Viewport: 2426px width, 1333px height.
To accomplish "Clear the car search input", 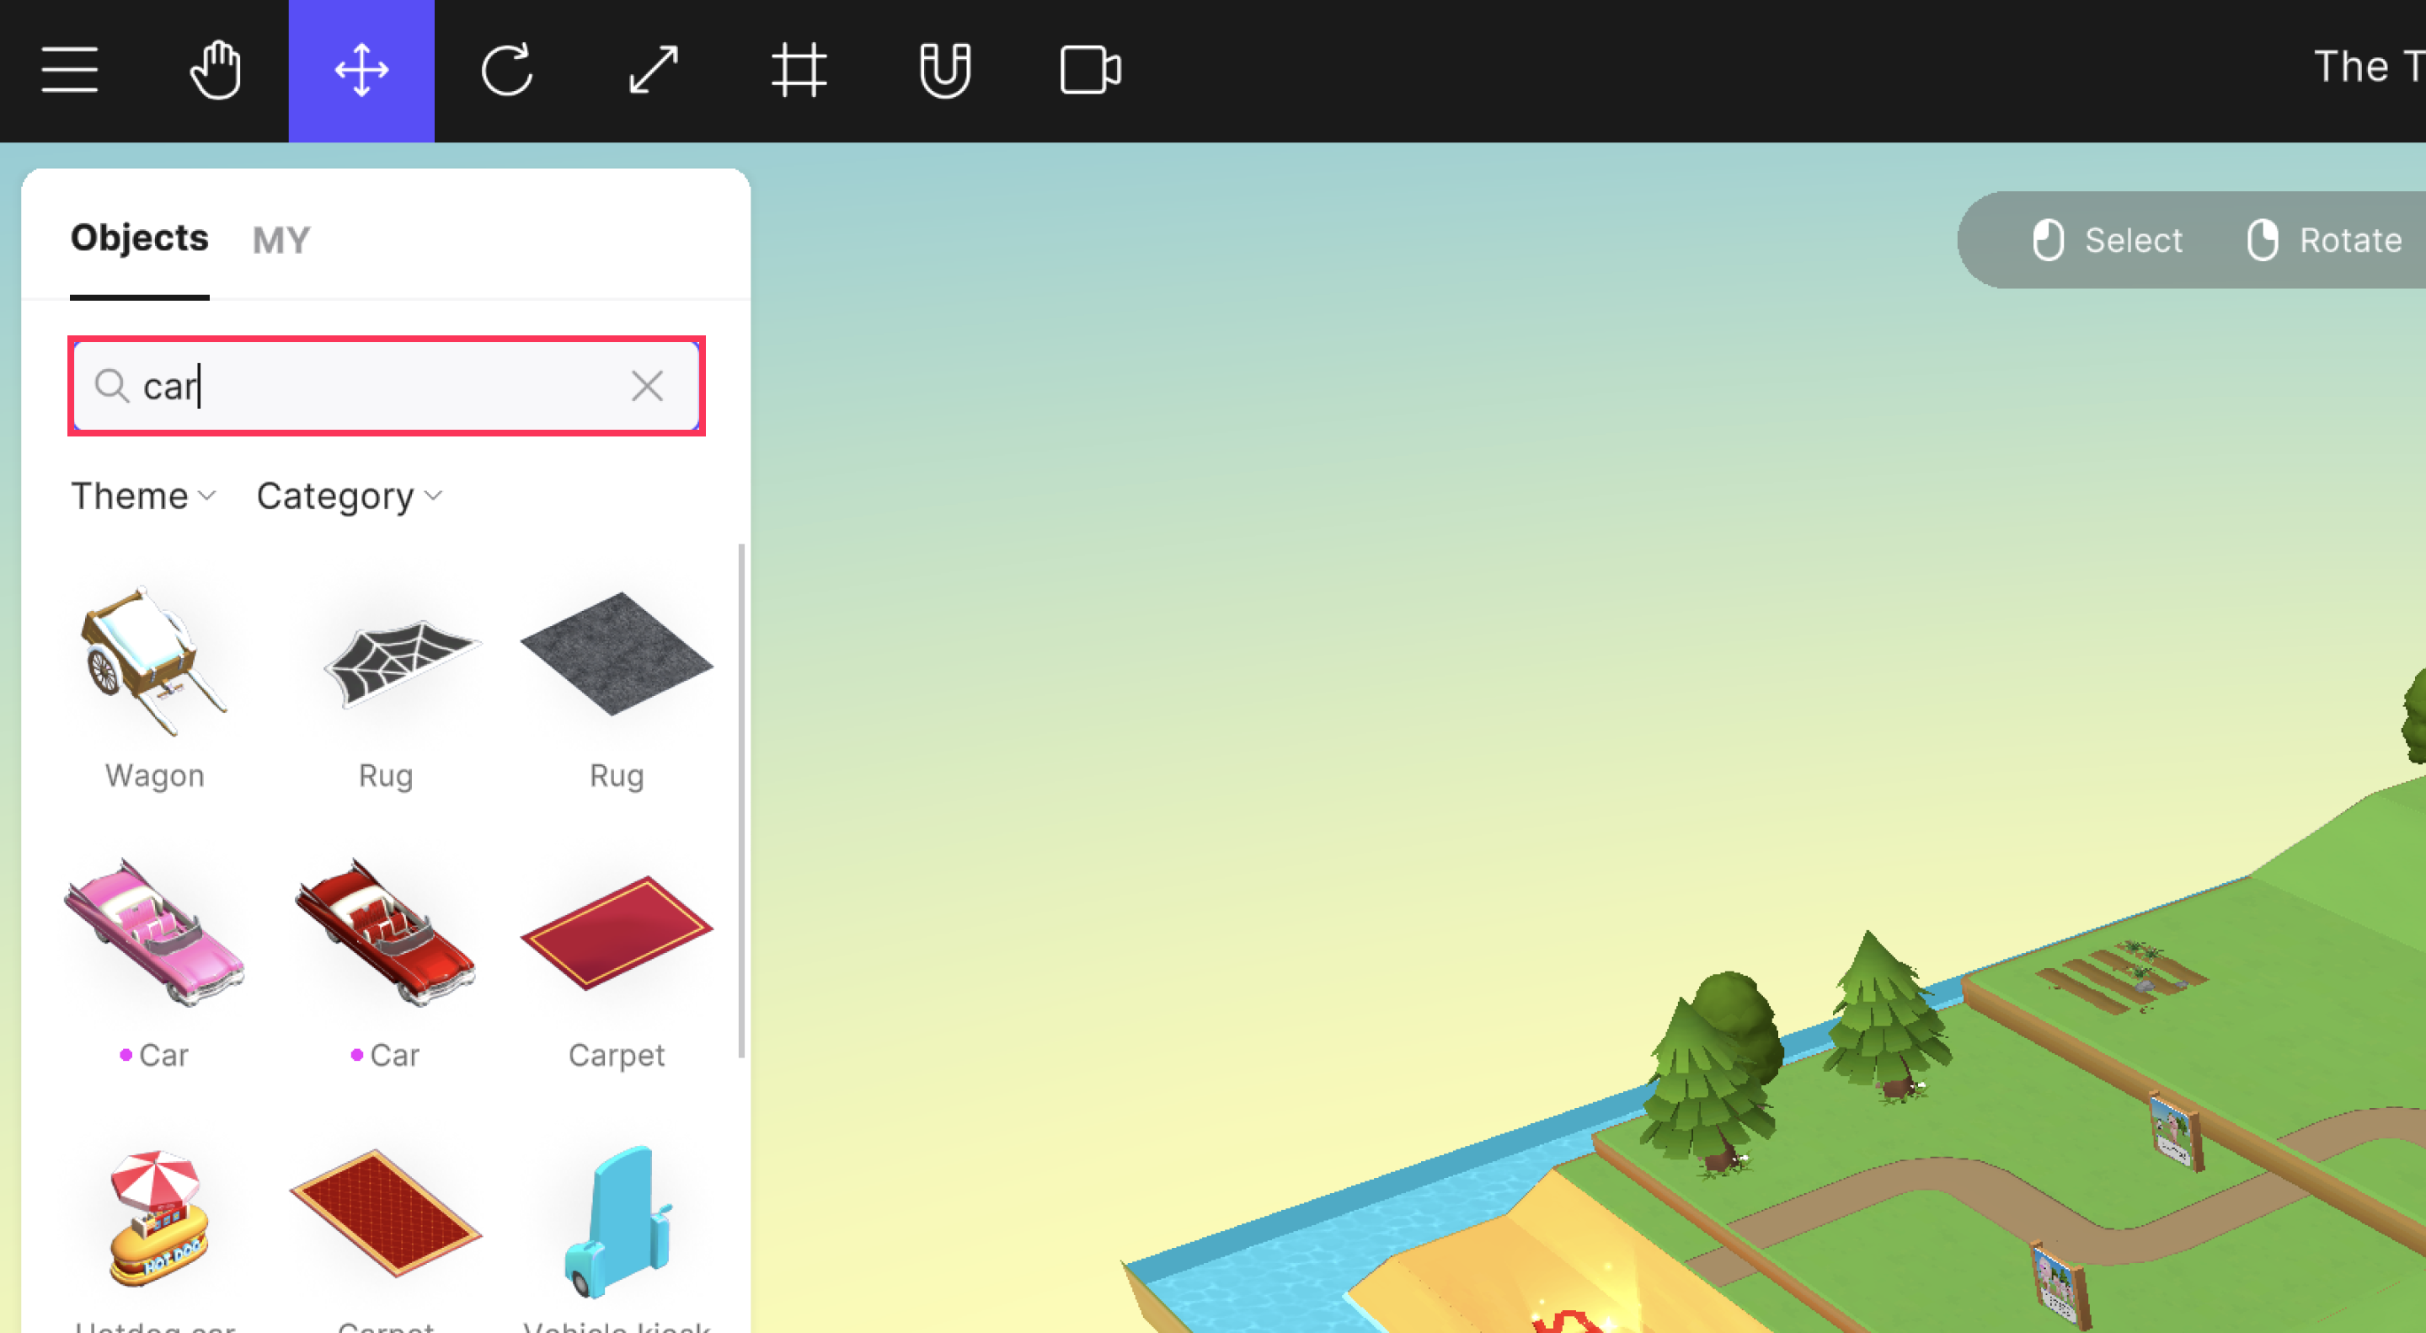I will (646, 384).
